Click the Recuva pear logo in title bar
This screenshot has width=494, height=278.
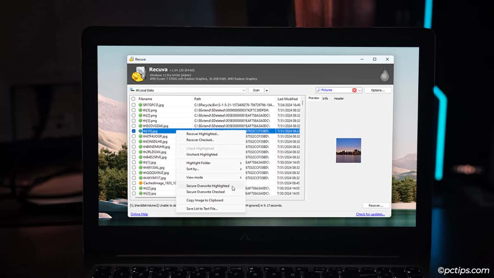pos(131,58)
